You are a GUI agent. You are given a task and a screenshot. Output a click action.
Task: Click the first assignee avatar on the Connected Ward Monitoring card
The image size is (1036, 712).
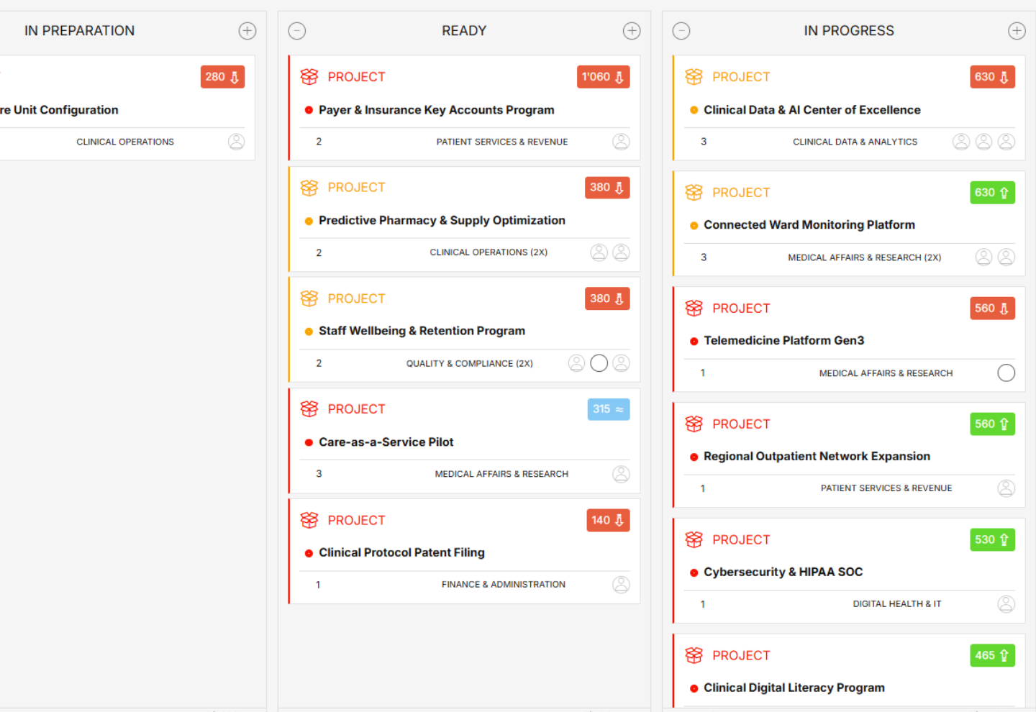pyautogui.click(x=983, y=257)
